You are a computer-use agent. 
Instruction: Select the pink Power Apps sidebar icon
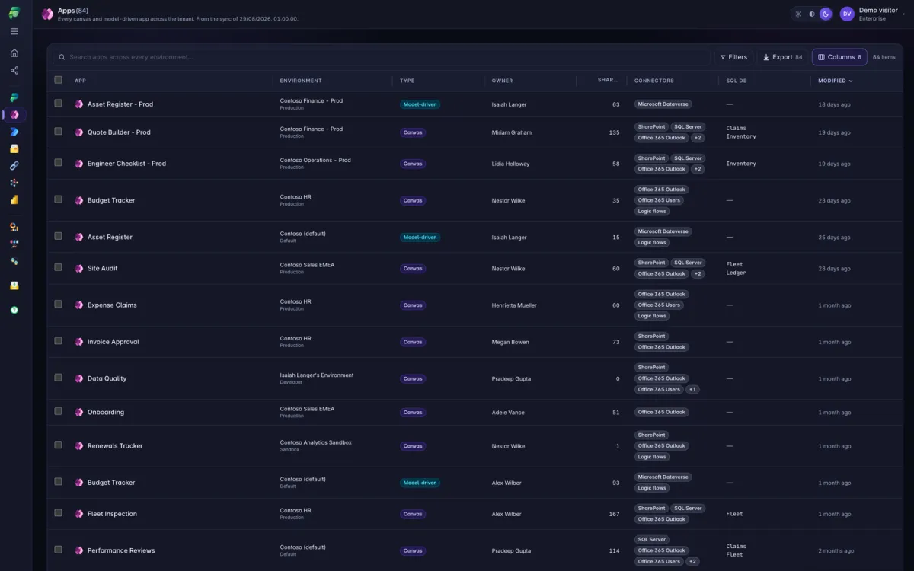pos(14,115)
